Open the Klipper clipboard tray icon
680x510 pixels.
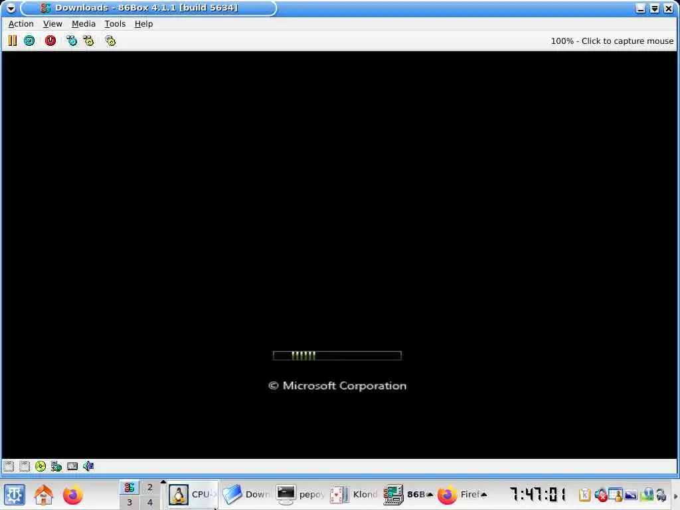584,495
